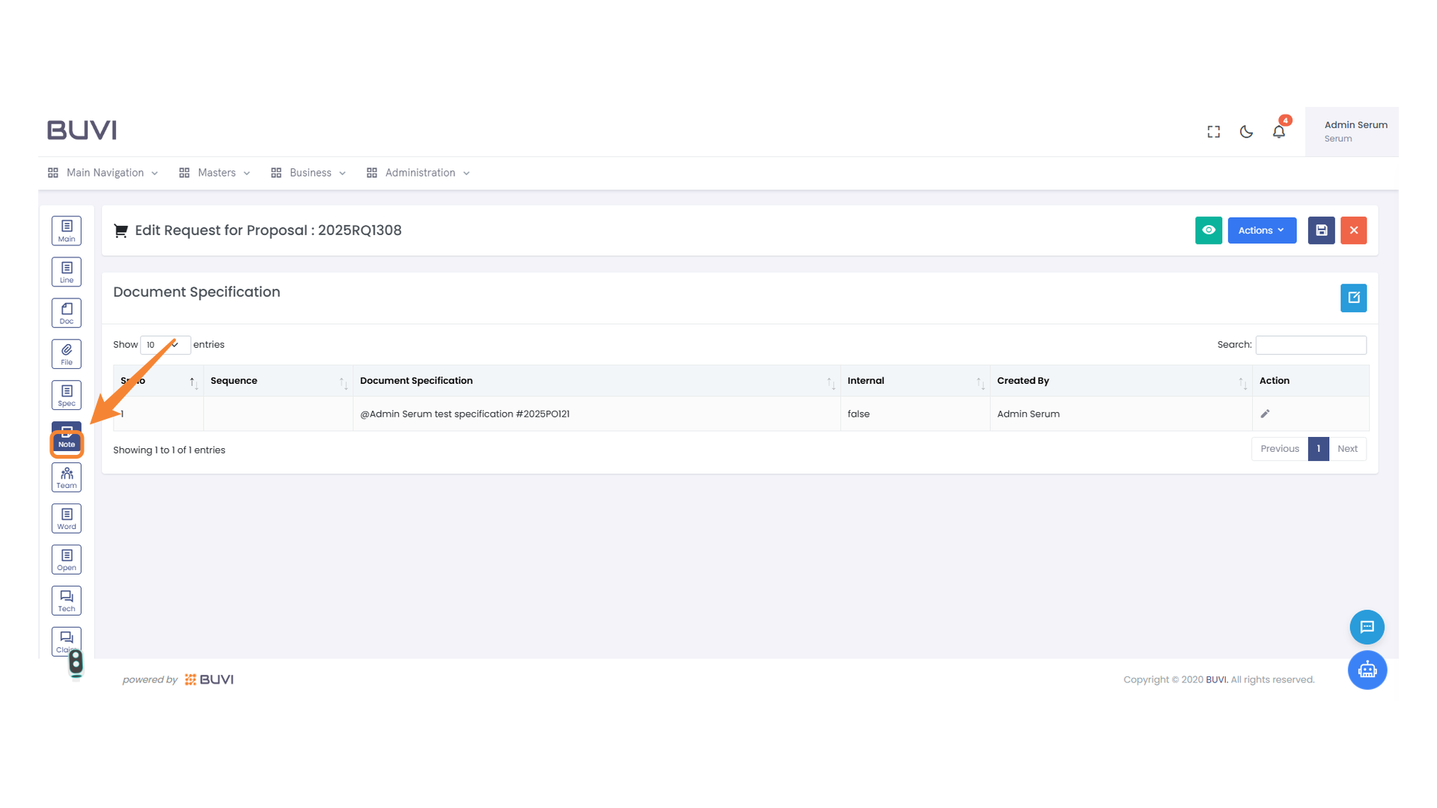Expand the Actions dropdown button

coord(1261,230)
